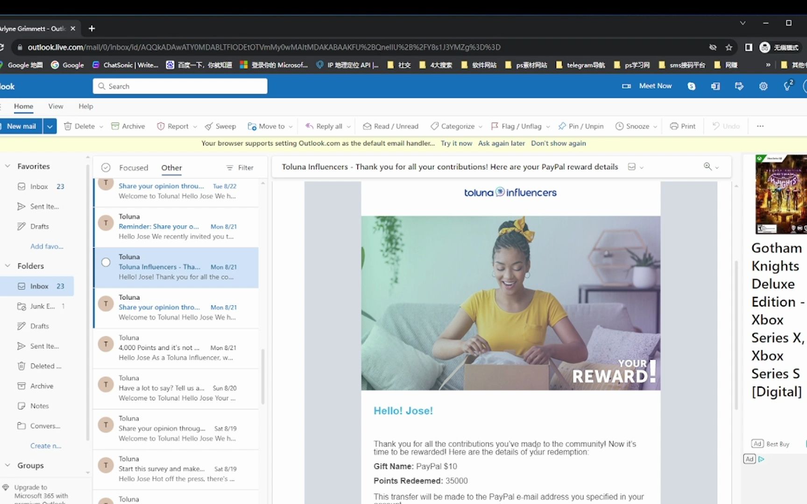Viewport: 807px width, 504px height.
Task: Switch to the Home ribbon tab
Action: (x=23, y=106)
